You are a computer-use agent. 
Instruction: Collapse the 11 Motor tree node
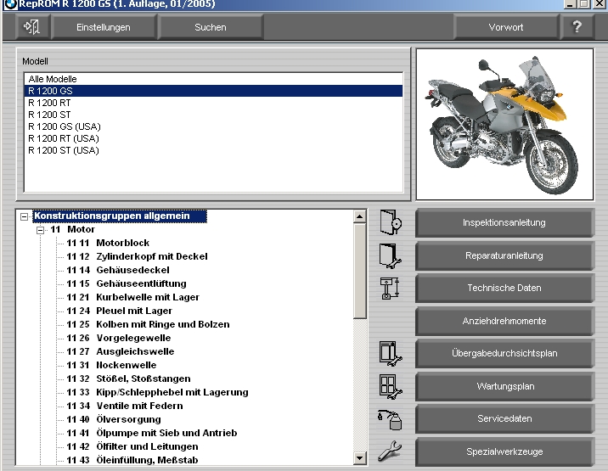(x=40, y=230)
